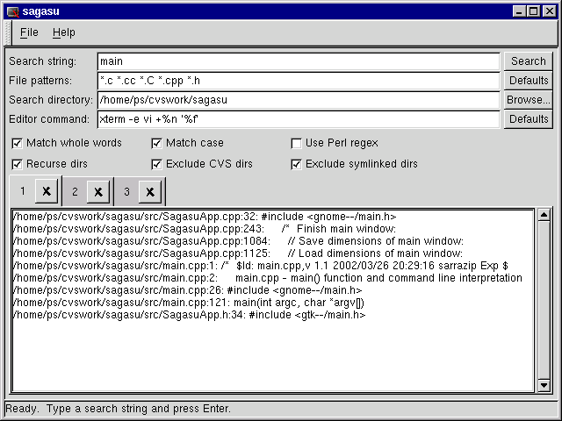This screenshot has width=562, height=421.
Task: Close results tab 2 with its X
Action: click(x=98, y=191)
